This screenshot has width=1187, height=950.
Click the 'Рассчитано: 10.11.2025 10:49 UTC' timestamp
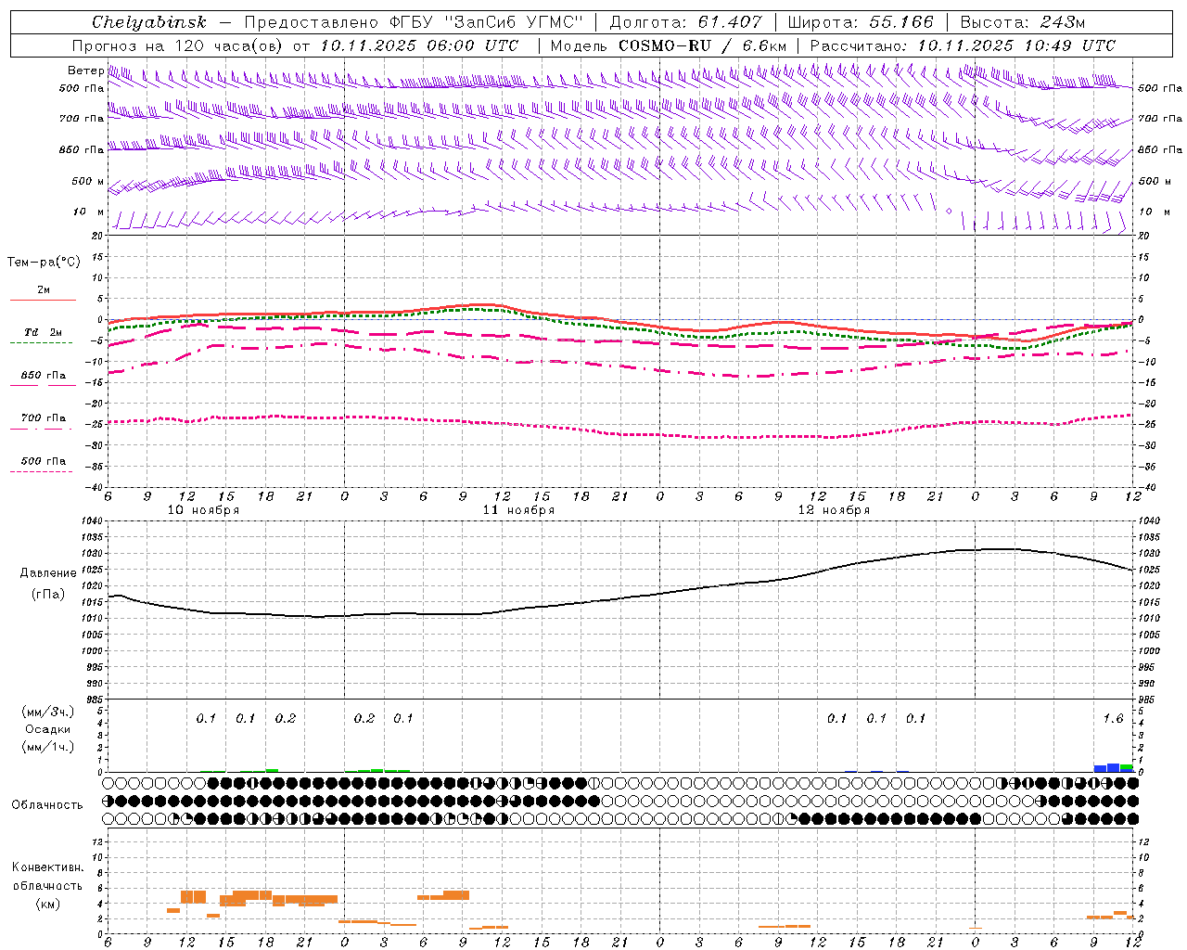tap(963, 45)
